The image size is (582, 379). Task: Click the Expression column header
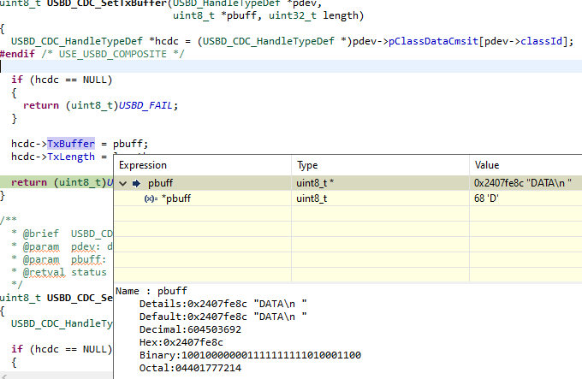point(142,165)
